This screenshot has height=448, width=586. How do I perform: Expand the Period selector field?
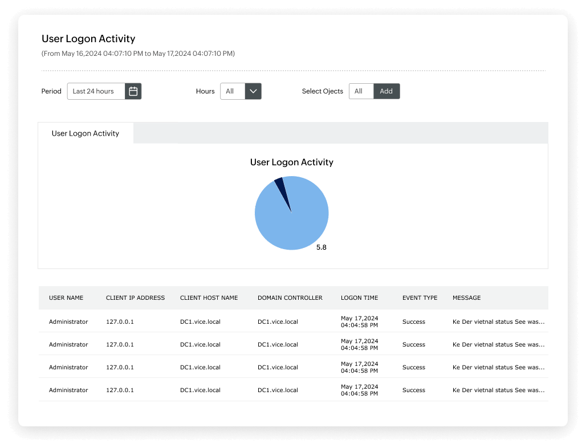pos(96,91)
